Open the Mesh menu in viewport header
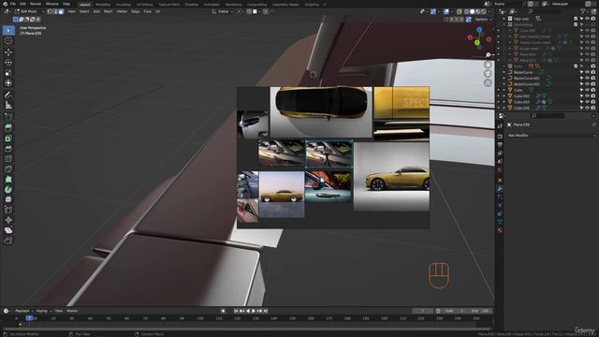 coord(109,11)
